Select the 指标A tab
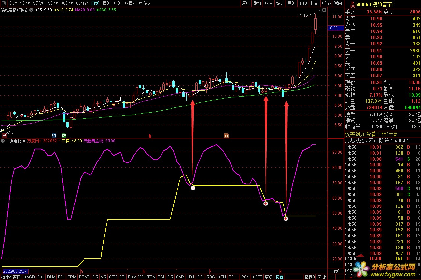 tap(6, 277)
